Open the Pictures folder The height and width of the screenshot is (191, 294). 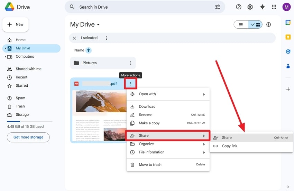coord(103,63)
